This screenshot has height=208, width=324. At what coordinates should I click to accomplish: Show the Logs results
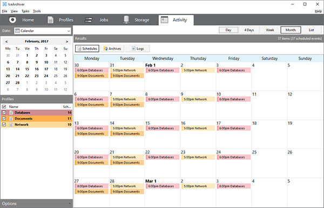click(x=138, y=49)
